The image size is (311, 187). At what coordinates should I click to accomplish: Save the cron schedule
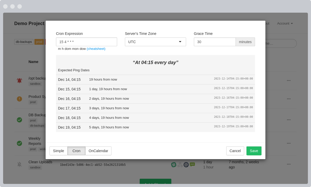(x=254, y=151)
